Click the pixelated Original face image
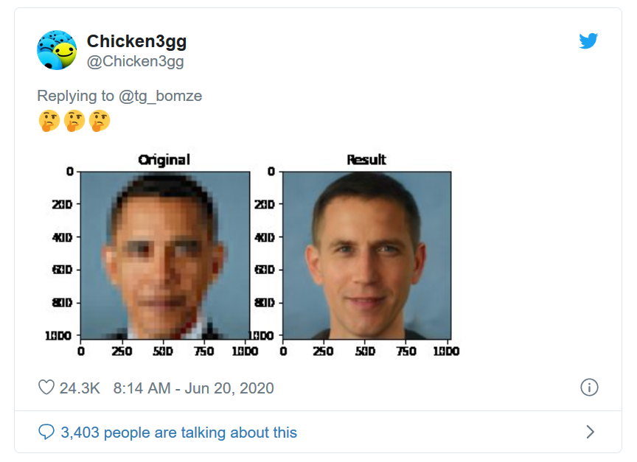637x462 pixels. (164, 254)
